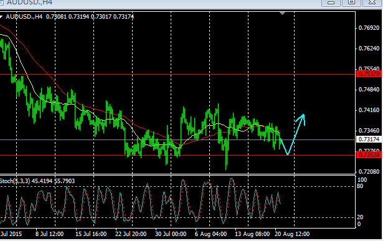Click the 0.74840 price scale value
This screenshot has height=241, width=383.
click(x=369, y=90)
